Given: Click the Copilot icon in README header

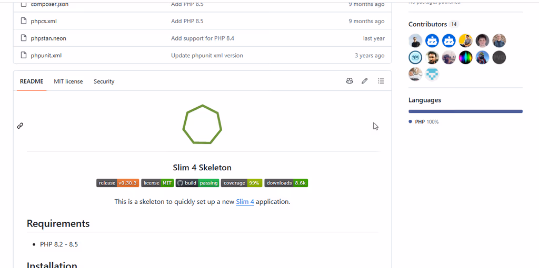Looking at the screenshot, I should click(350, 81).
